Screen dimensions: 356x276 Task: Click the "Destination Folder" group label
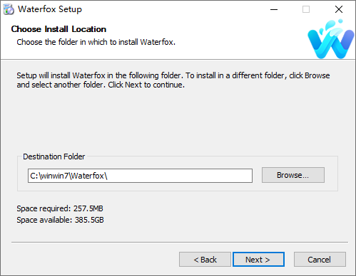[x=54, y=156]
